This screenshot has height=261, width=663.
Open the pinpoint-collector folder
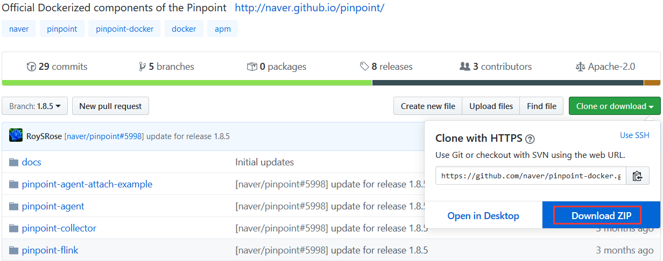point(59,228)
